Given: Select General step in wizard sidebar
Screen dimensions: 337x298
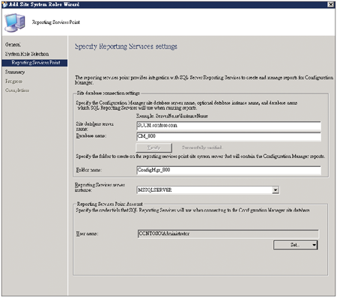Looking at the screenshot, I should (13, 45).
